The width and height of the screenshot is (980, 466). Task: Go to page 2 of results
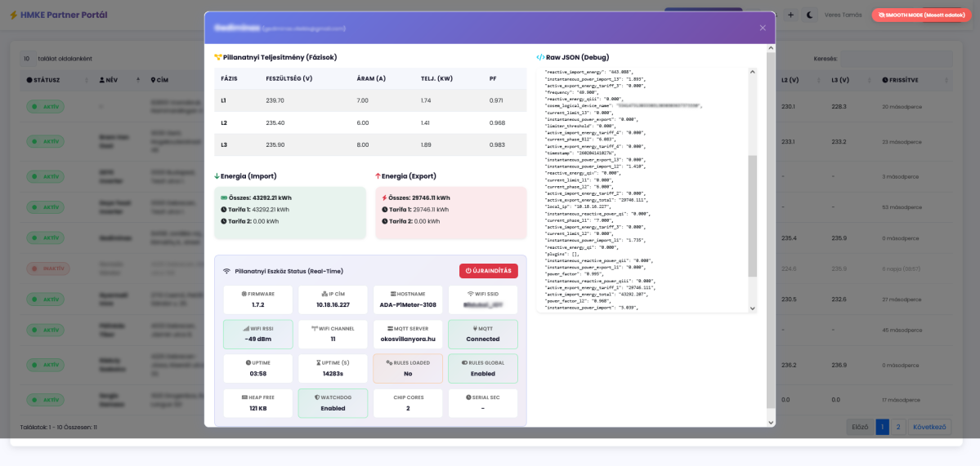click(897, 427)
